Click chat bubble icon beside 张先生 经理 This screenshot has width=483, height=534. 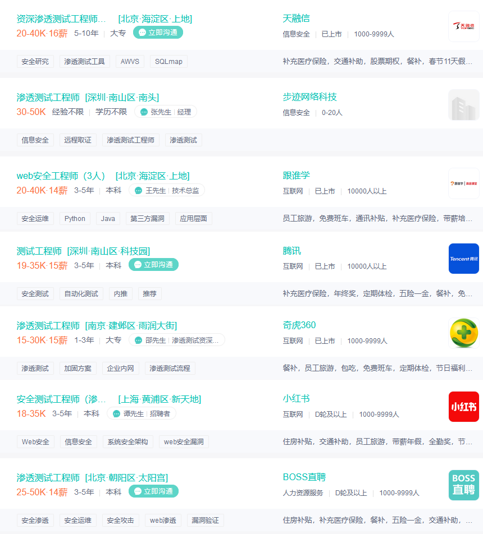[x=144, y=112]
